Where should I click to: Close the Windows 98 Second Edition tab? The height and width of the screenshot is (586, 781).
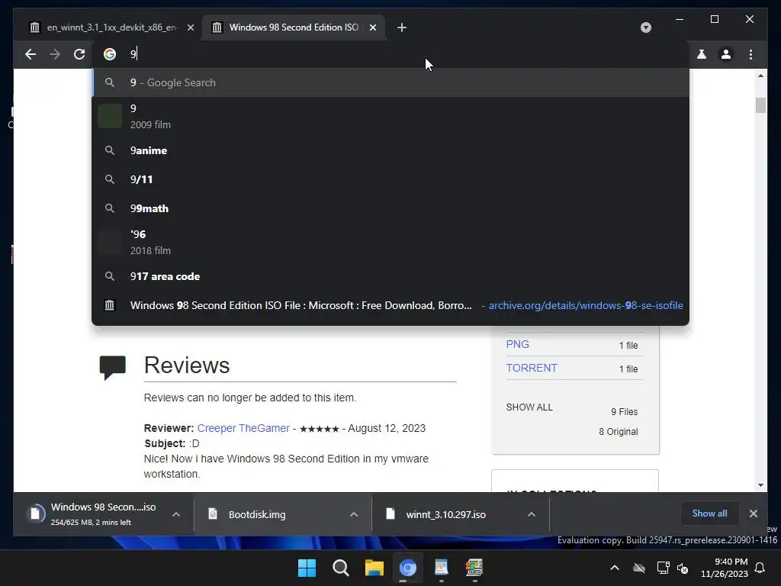372,27
